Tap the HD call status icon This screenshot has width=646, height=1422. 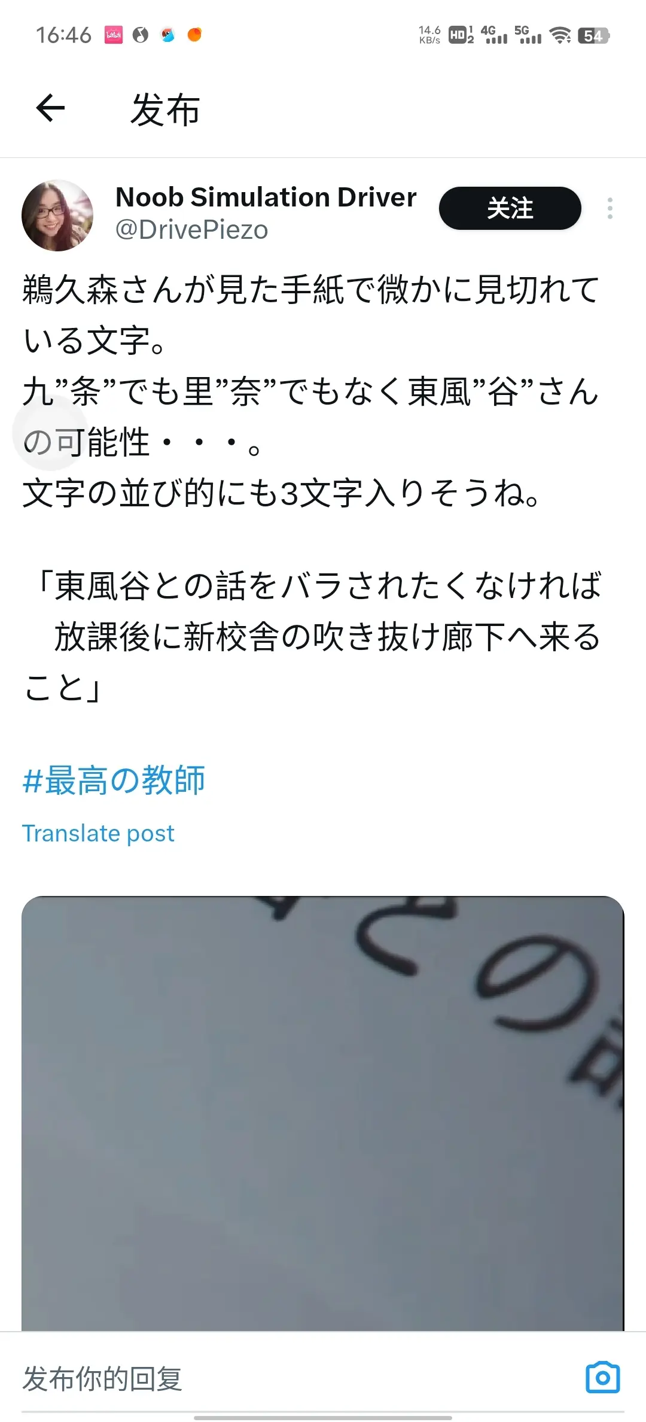(461, 35)
